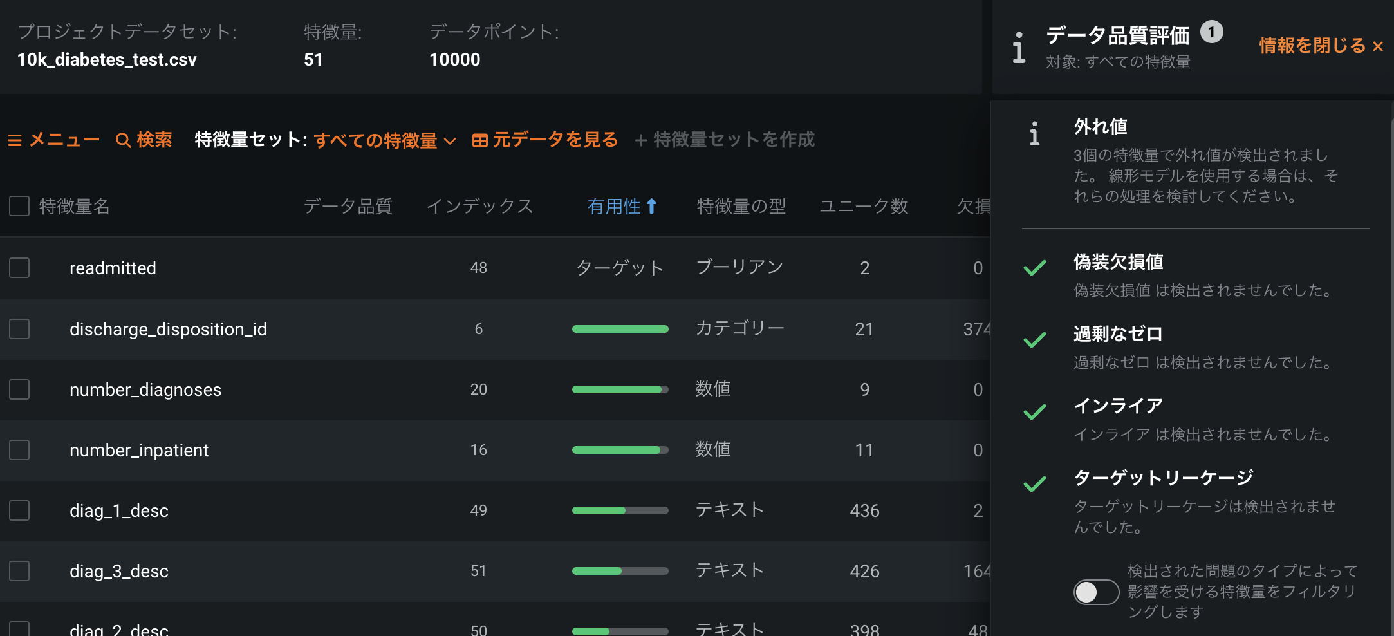Click the green check beside target leakage
The image size is (1394, 636).
click(x=1034, y=484)
